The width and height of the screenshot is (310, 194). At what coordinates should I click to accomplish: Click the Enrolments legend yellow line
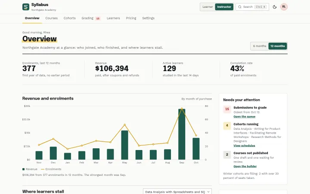[x=42, y=169]
